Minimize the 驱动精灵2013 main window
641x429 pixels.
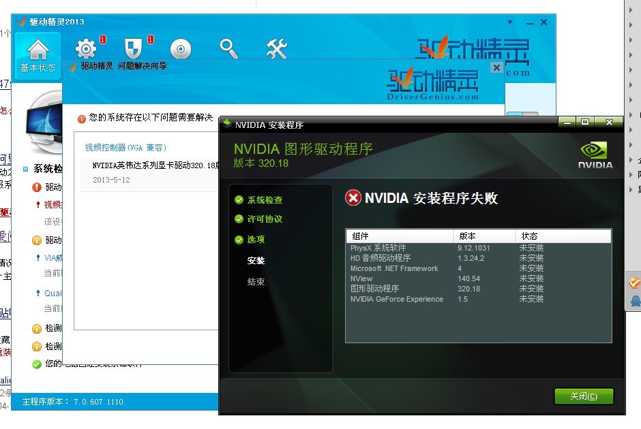click(531, 23)
